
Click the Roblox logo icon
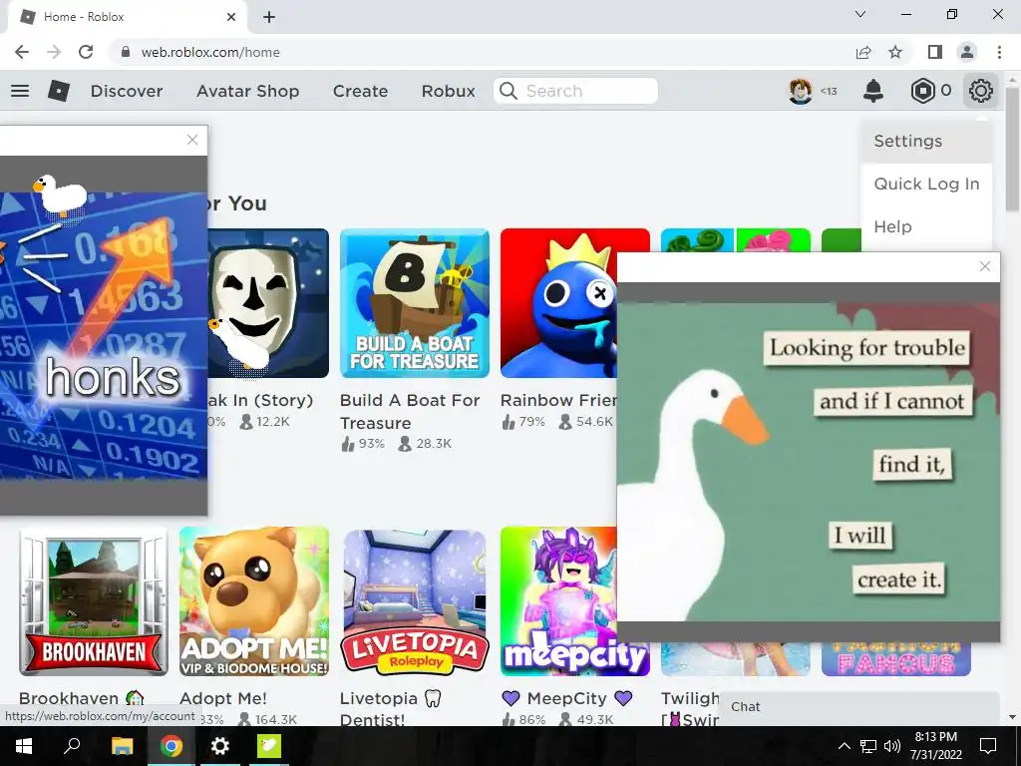click(59, 91)
